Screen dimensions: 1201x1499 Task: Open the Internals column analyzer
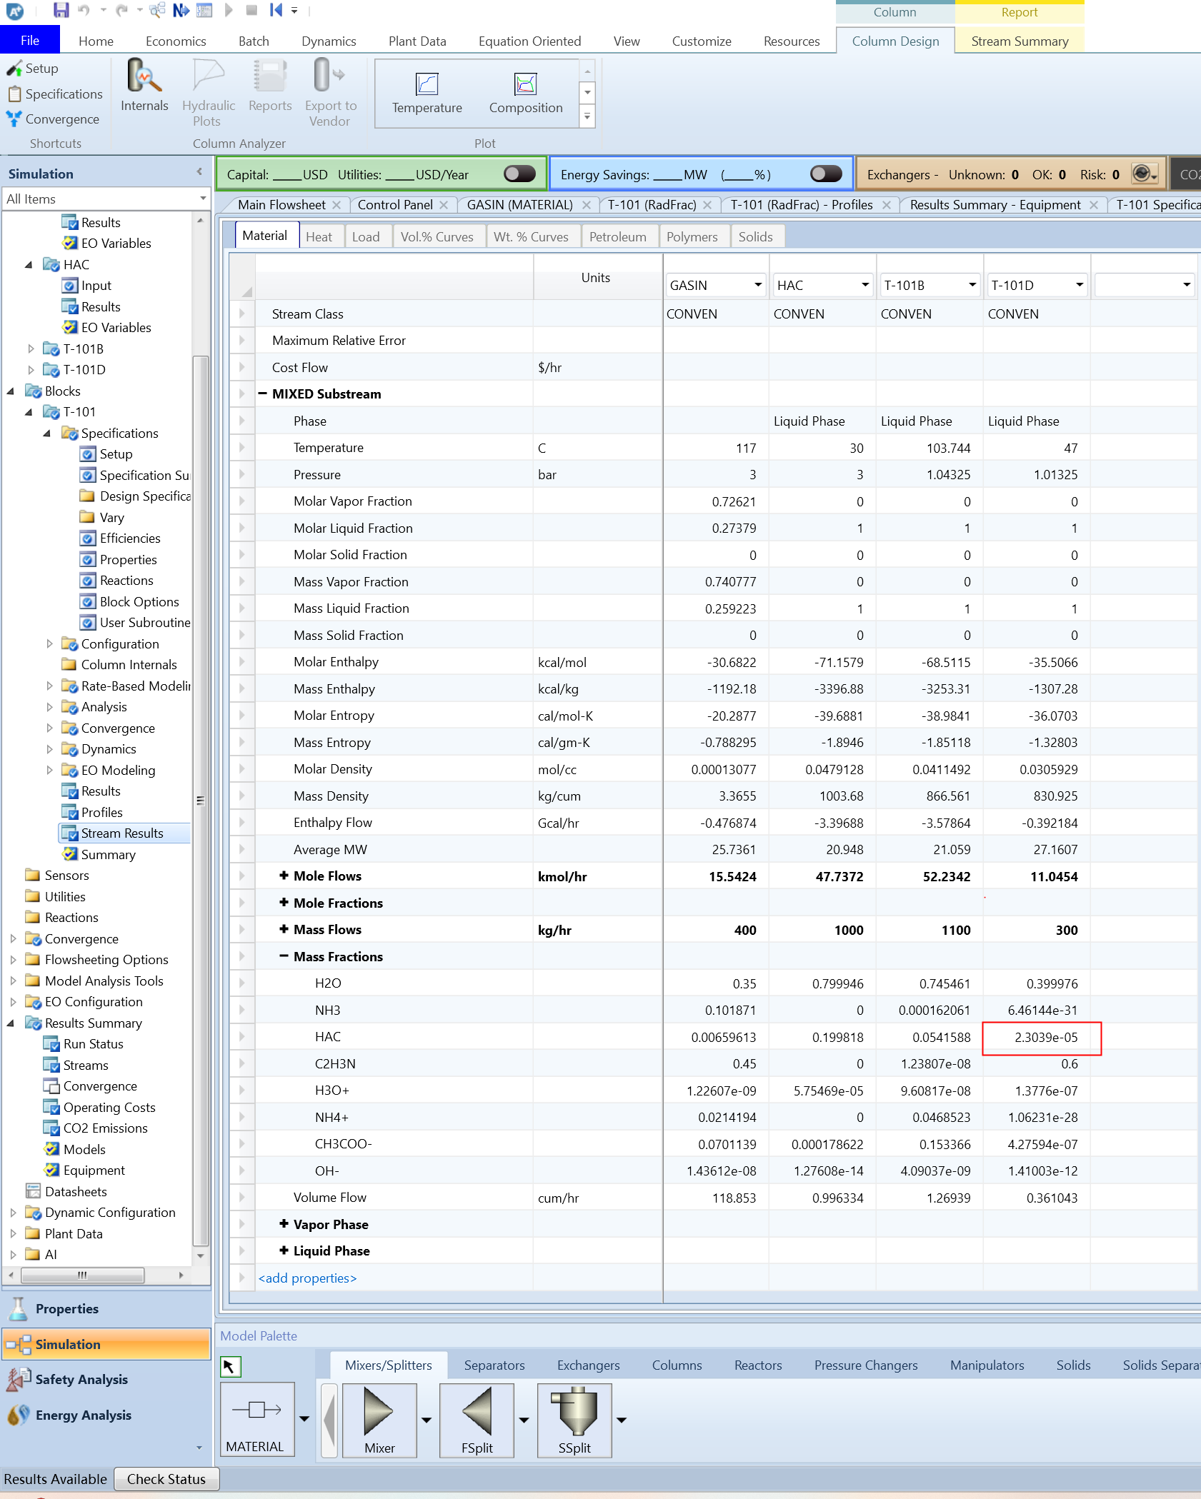tap(144, 86)
